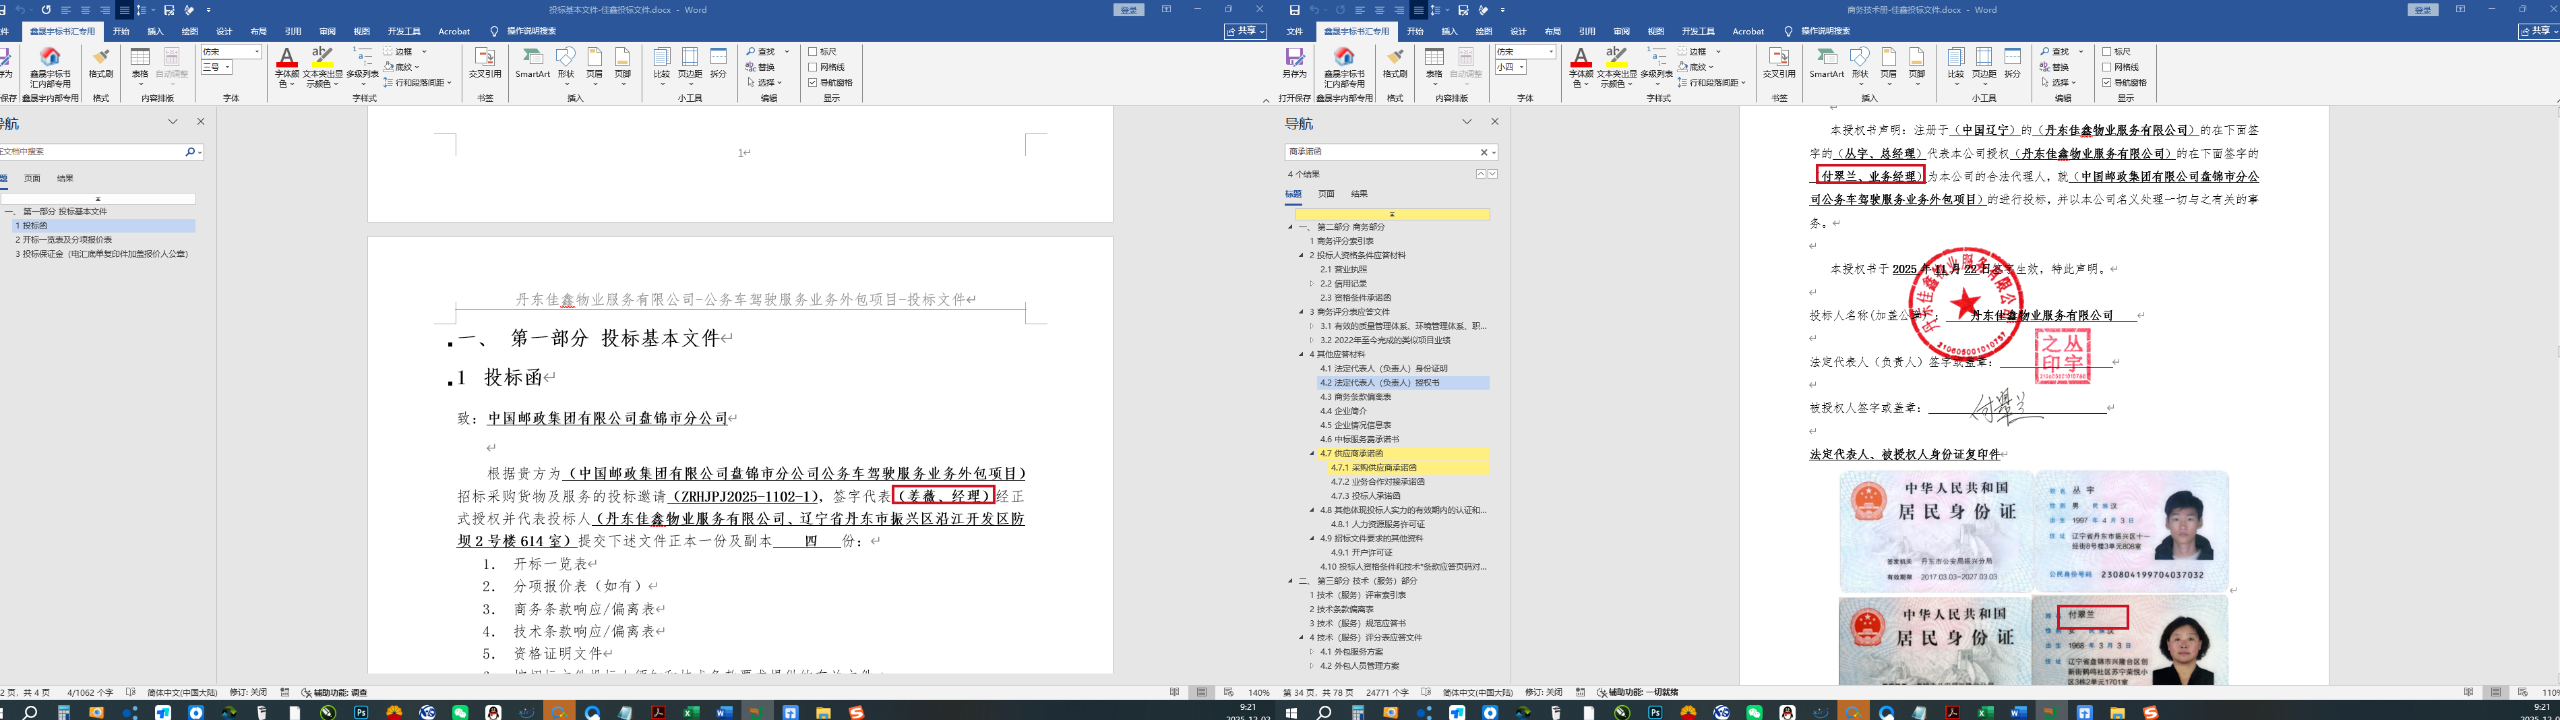Image resolution: width=2560 pixels, height=720 pixels.
Task: Open the 仿宋 font dropdown in 投标基本文件 window
Action: pos(256,52)
